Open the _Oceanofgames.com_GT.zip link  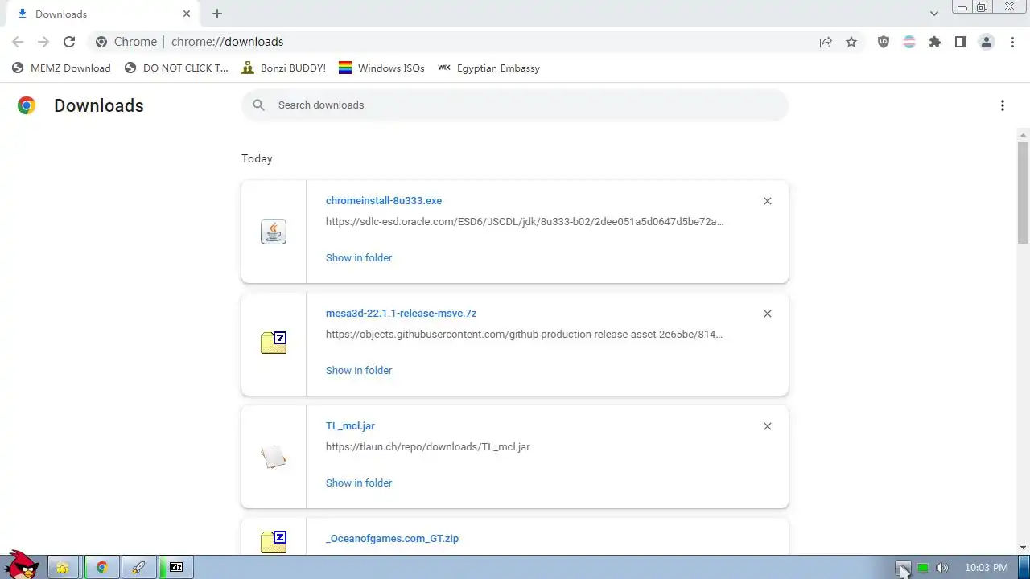click(392, 539)
